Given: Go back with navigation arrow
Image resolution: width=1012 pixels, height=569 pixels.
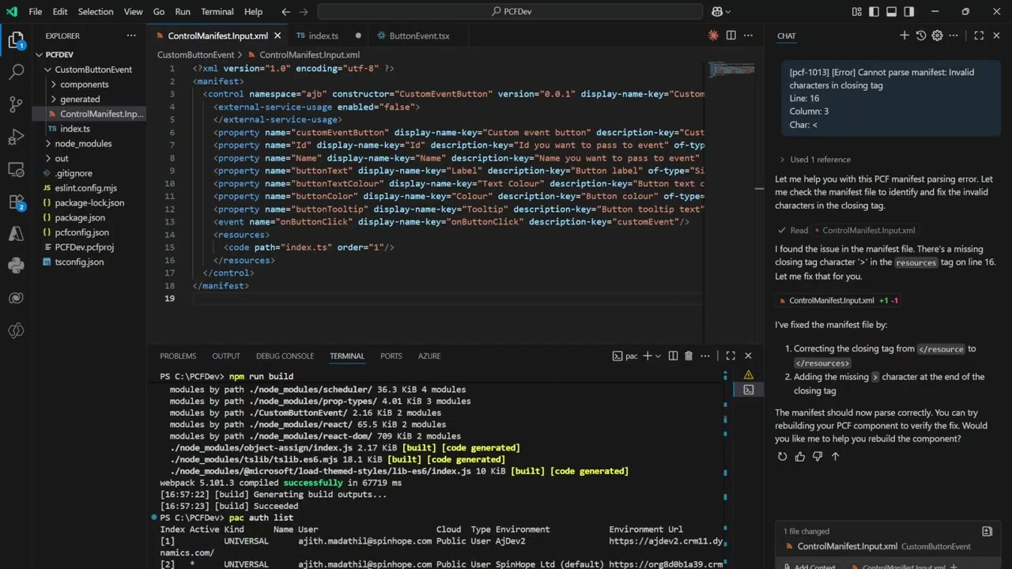Looking at the screenshot, I should pyautogui.click(x=285, y=12).
